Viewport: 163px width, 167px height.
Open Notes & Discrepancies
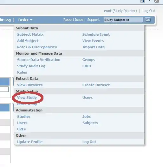coord(37,47)
